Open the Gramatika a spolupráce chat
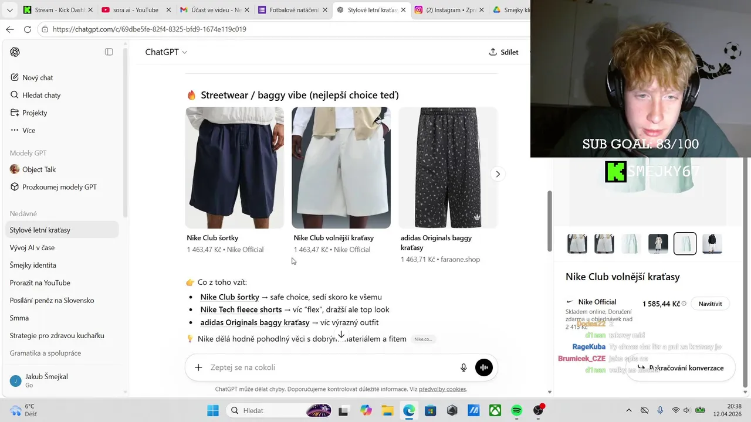 [45, 353]
